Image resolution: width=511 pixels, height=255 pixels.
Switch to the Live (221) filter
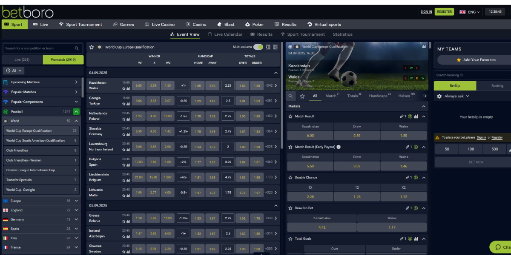[x=22, y=60]
